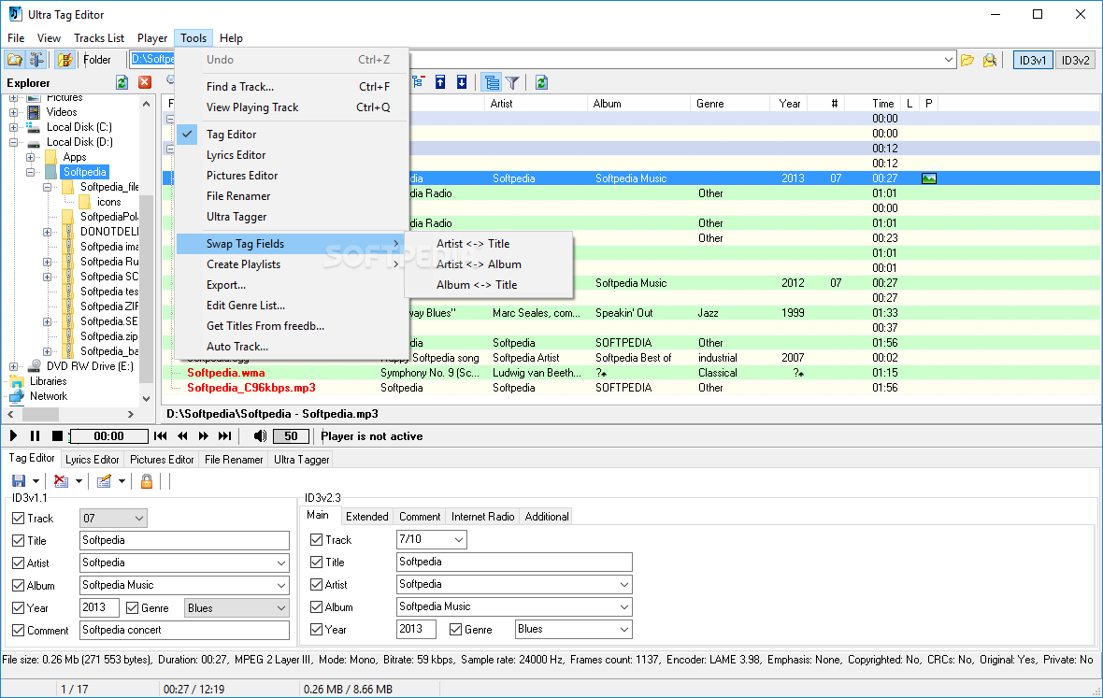Click the playback position bar showing 00:00
1103x698 pixels.
(x=109, y=435)
